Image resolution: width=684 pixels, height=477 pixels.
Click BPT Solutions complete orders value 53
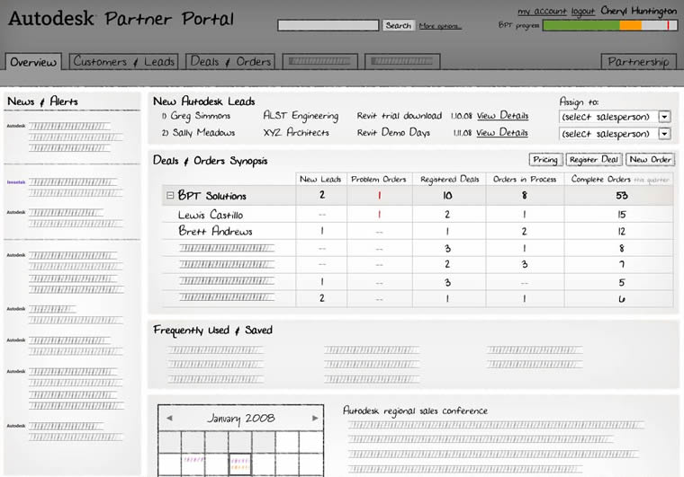(x=622, y=196)
